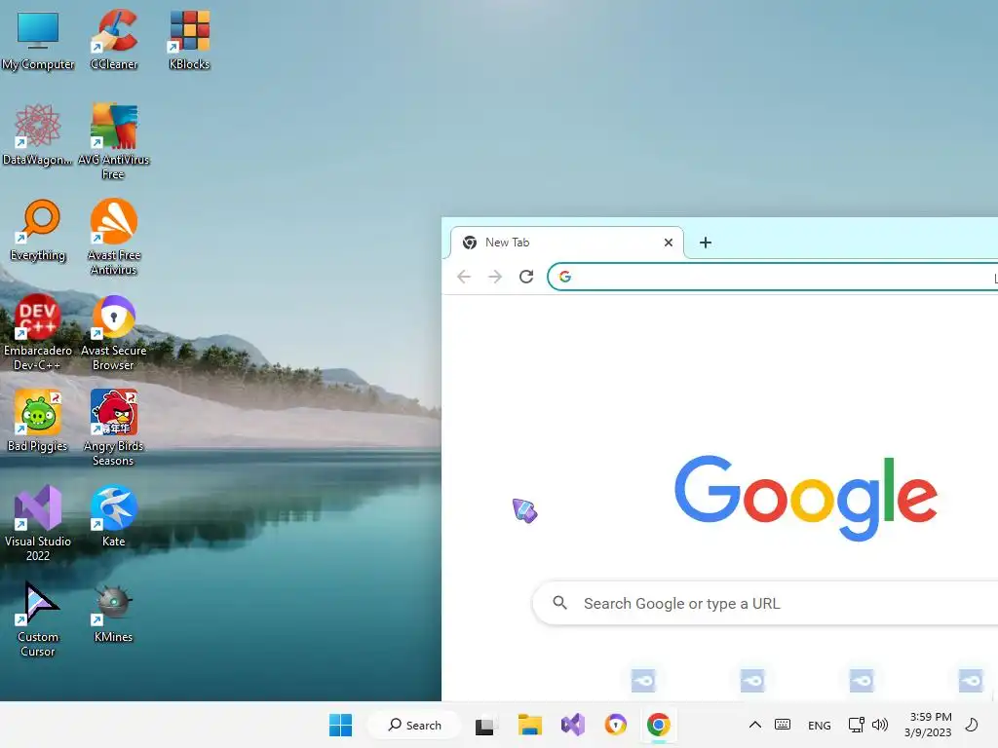Click the Search Google or type a URL box
Viewport: 998px width, 748px height.
[766, 603]
